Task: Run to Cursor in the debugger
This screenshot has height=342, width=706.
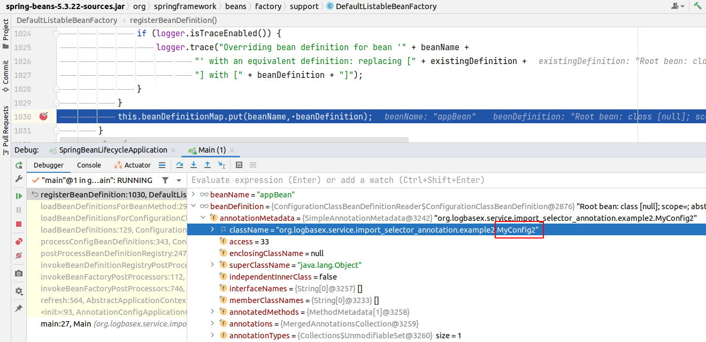Action: click(x=221, y=165)
